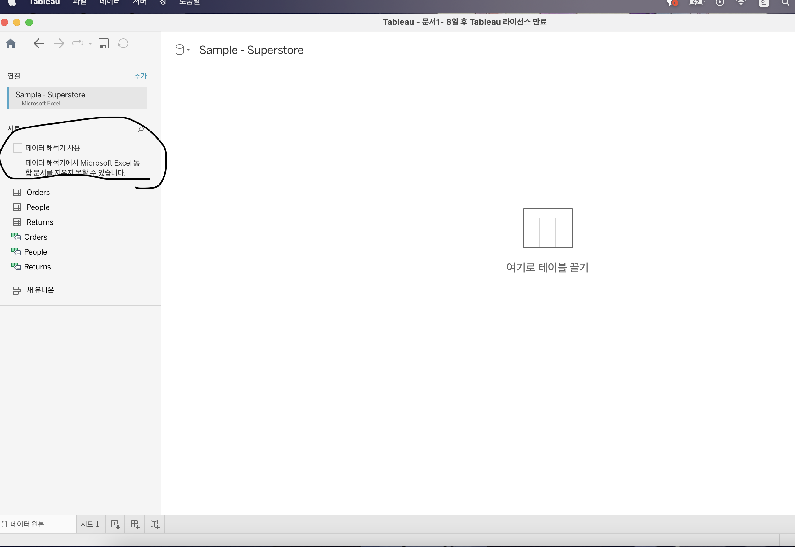Open the small dropdown arrow left of the save icon
The height and width of the screenshot is (547, 795).
click(x=90, y=43)
